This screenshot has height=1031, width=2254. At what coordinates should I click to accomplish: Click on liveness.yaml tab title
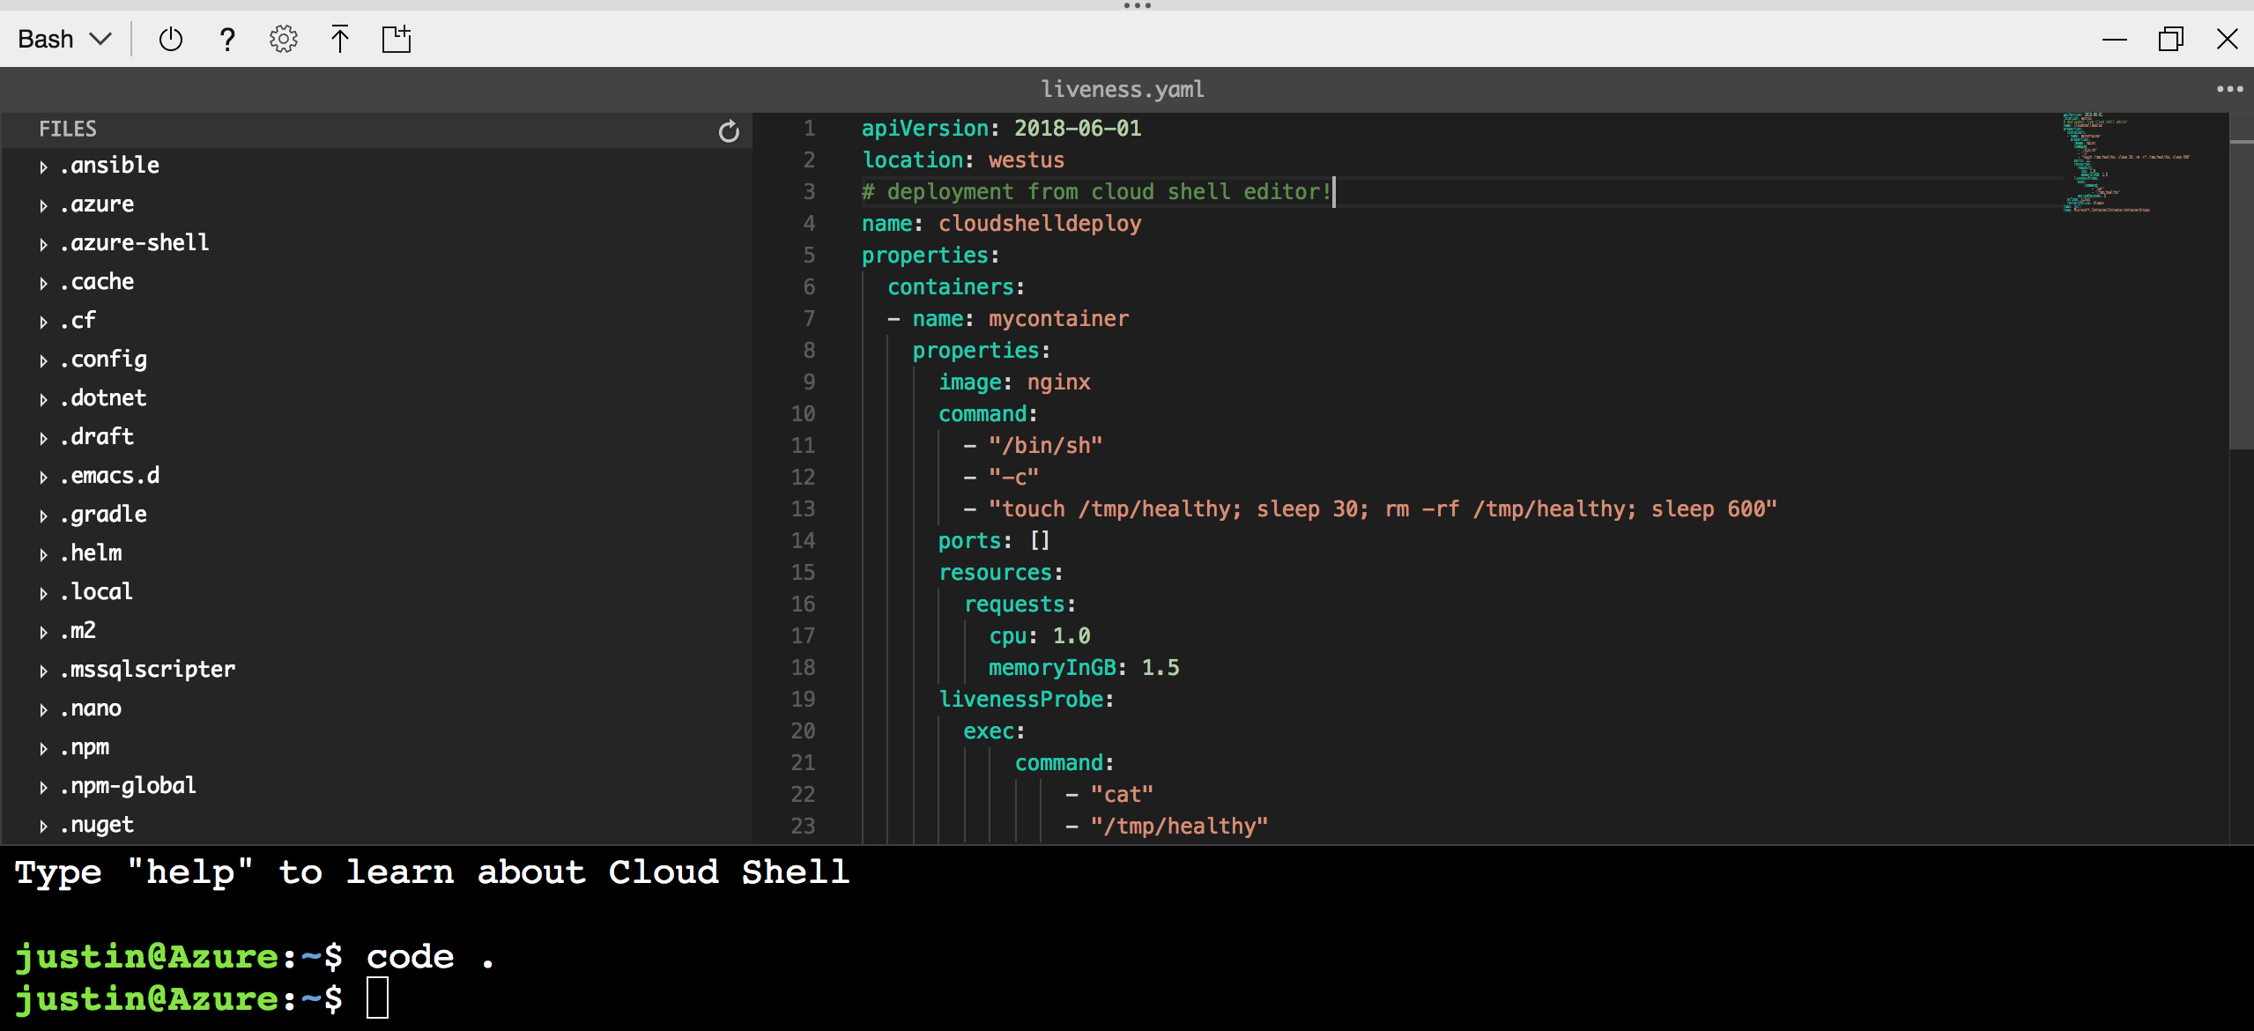pos(1125,89)
